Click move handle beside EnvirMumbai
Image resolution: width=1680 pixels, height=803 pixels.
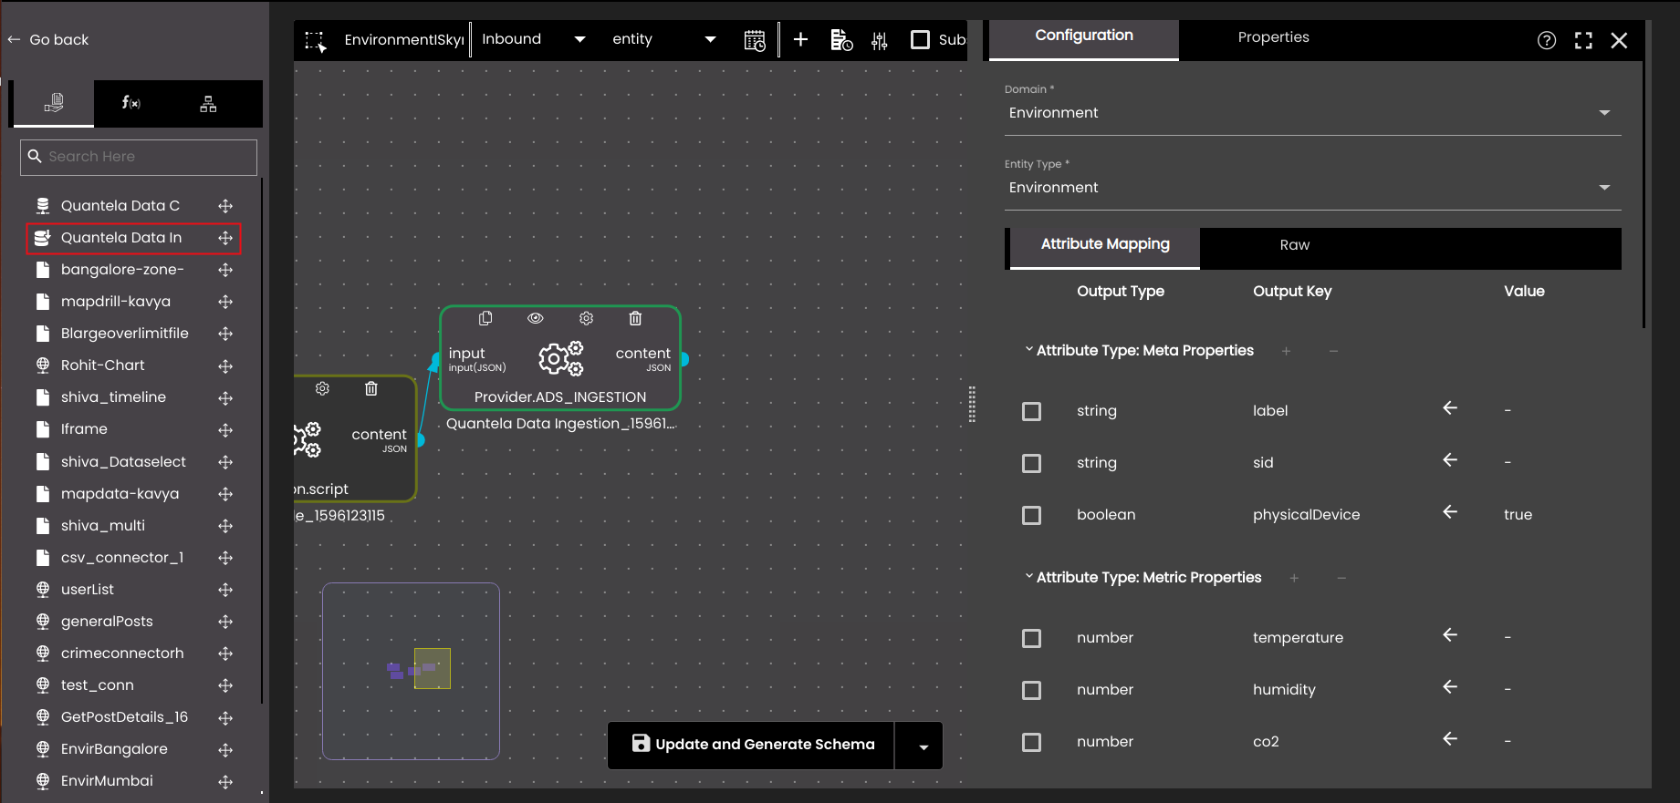pyautogui.click(x=225, y=781)
